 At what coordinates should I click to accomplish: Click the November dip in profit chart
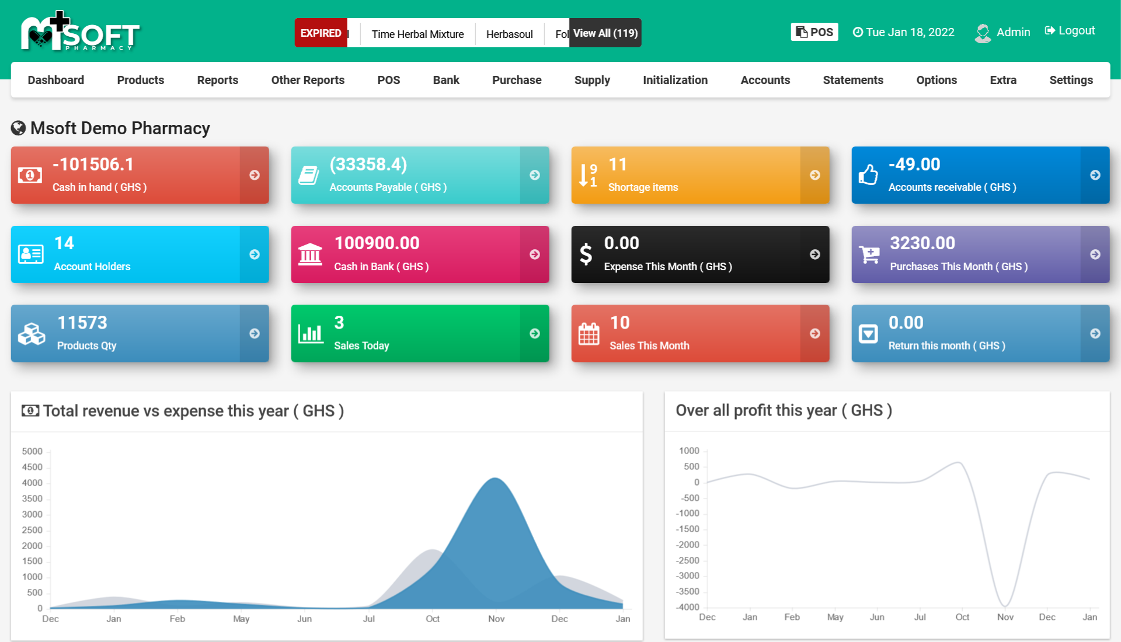click(1005, 605)
